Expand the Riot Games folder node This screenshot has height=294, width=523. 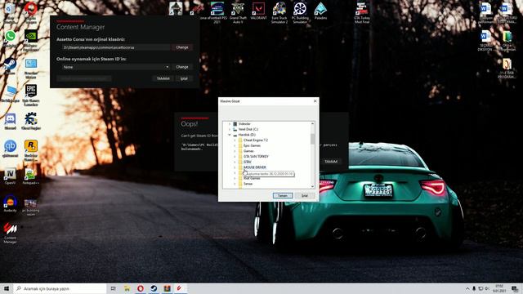point(235,178)
